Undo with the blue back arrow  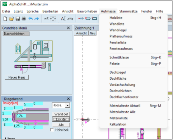click(x=31, y=19)
